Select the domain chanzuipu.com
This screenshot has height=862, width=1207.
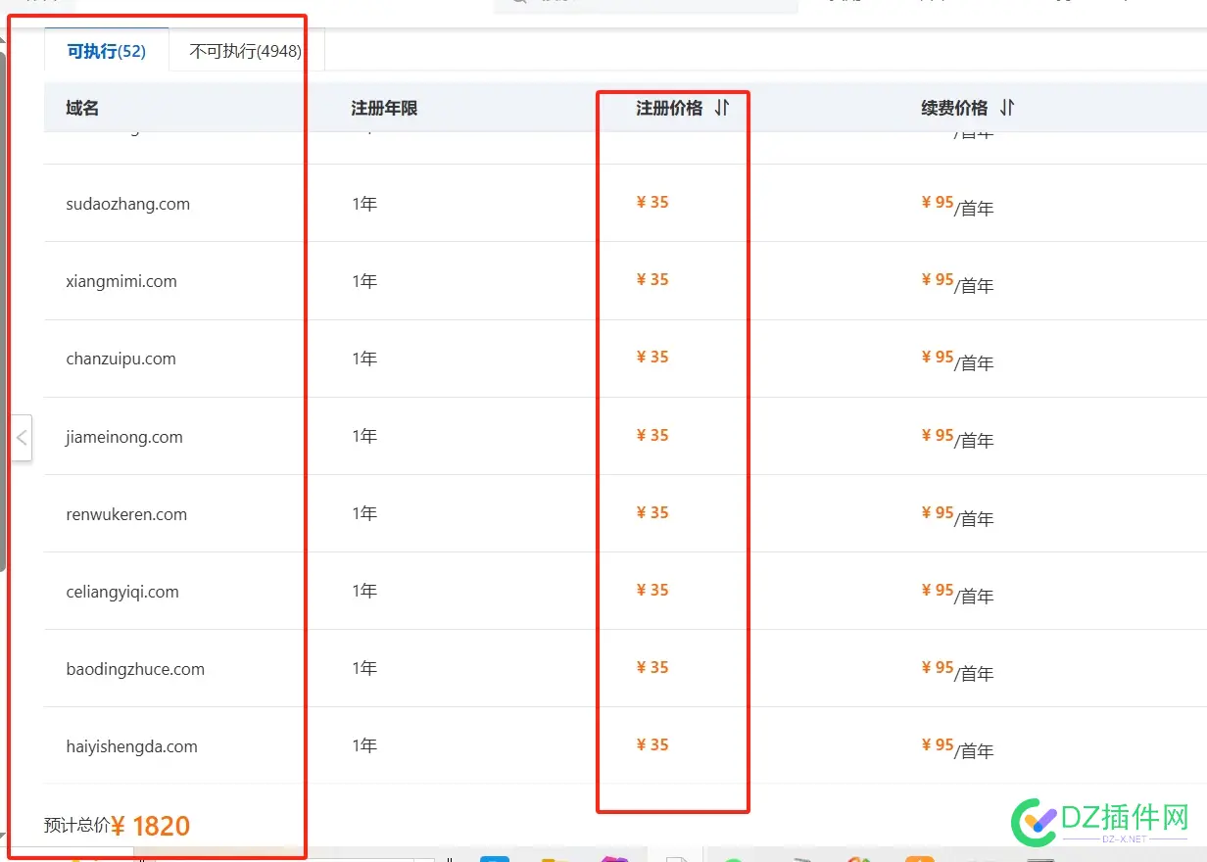coord(121,359)
